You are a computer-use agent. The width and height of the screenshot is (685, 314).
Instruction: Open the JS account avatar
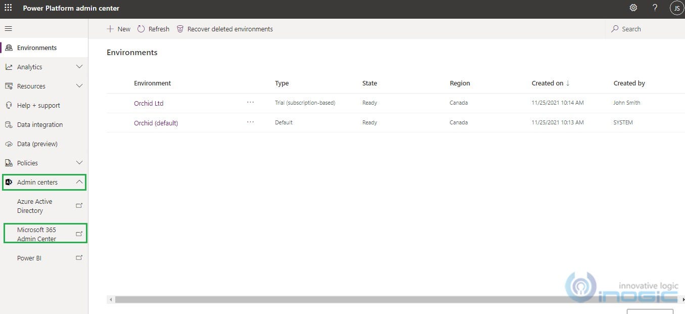point(677,8)
